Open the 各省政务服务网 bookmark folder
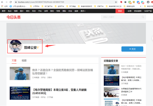Image resolution: width=153 pixels, height=106 pixels. point(85,6)
